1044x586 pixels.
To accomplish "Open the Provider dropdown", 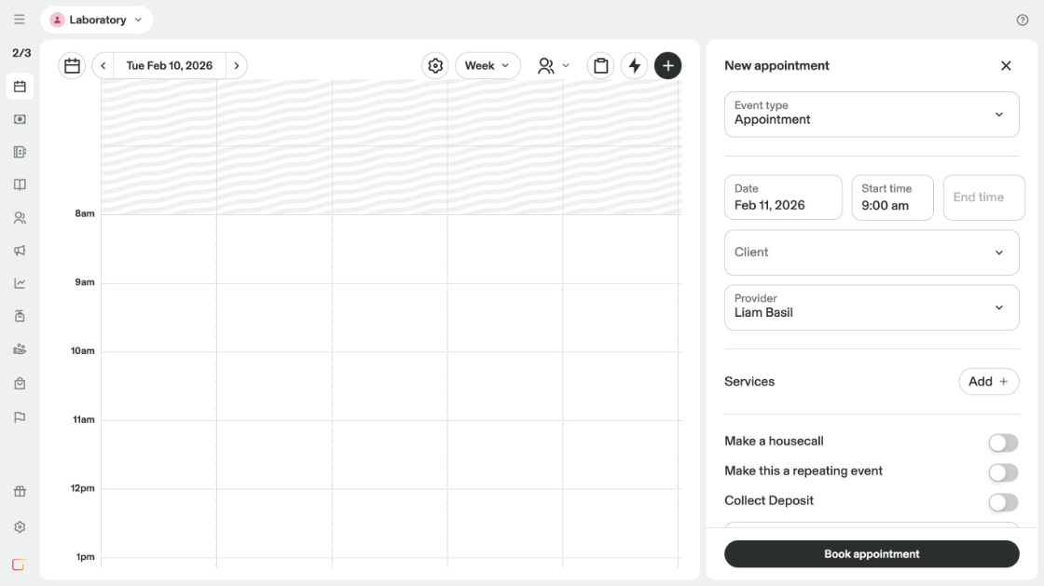I will coord(872,307).
